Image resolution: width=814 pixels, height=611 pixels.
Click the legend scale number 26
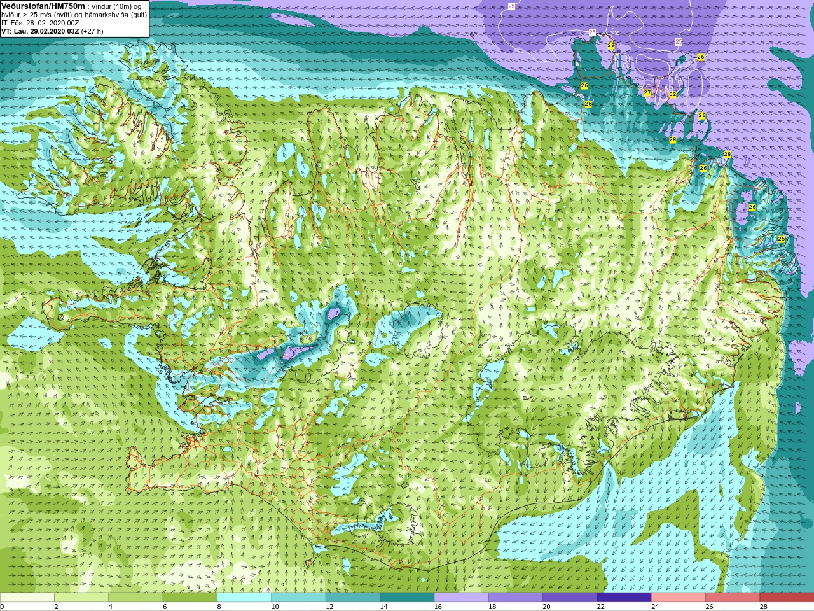[x=710, y=607]
